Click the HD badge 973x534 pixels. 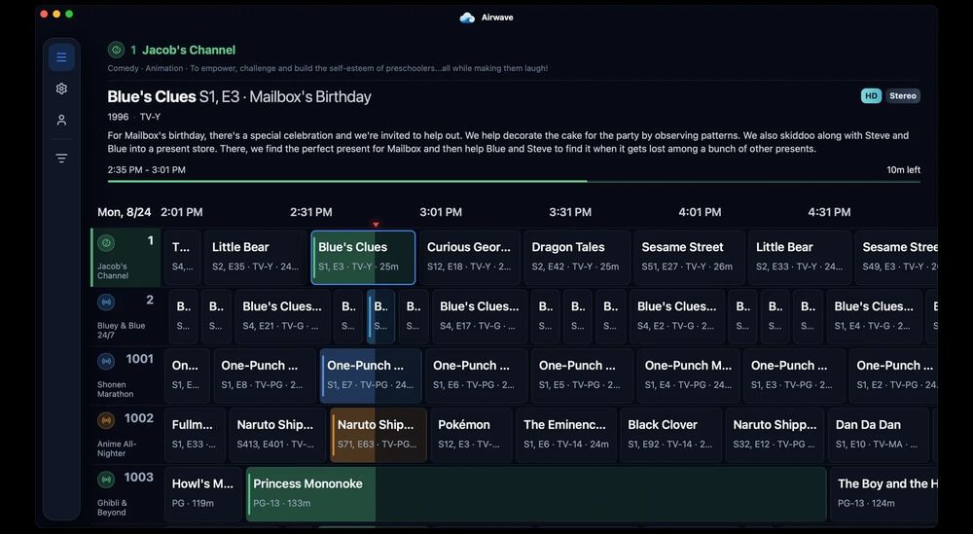click(x=871, y=95)
